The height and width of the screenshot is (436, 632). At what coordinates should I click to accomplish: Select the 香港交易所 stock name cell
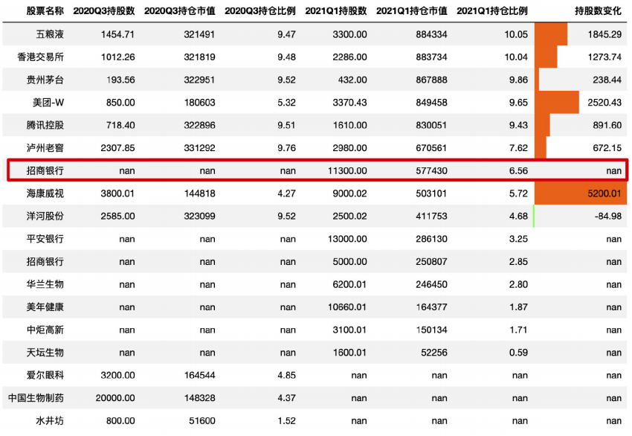(x=40, y=57)
